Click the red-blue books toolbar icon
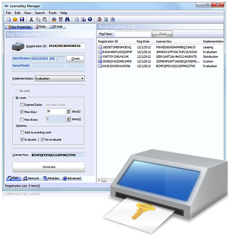The height and width of the screenshot is (236, 229). point(99,19)
